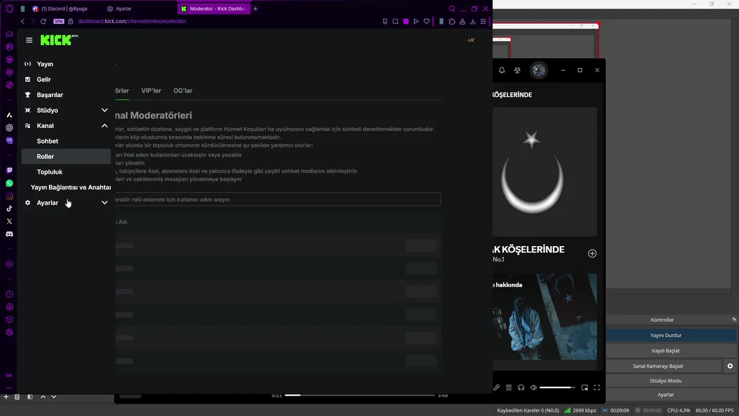
Task: Open WhatsApp in the Opera sidebar
Action: pos(9,183)
